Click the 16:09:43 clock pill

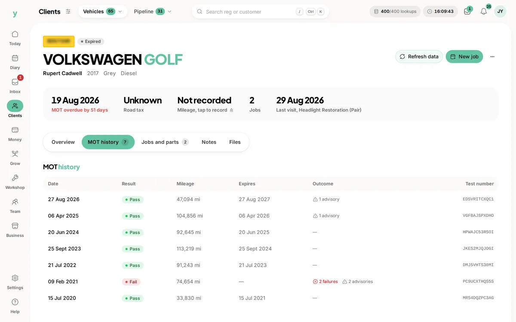tap(440, 12)
